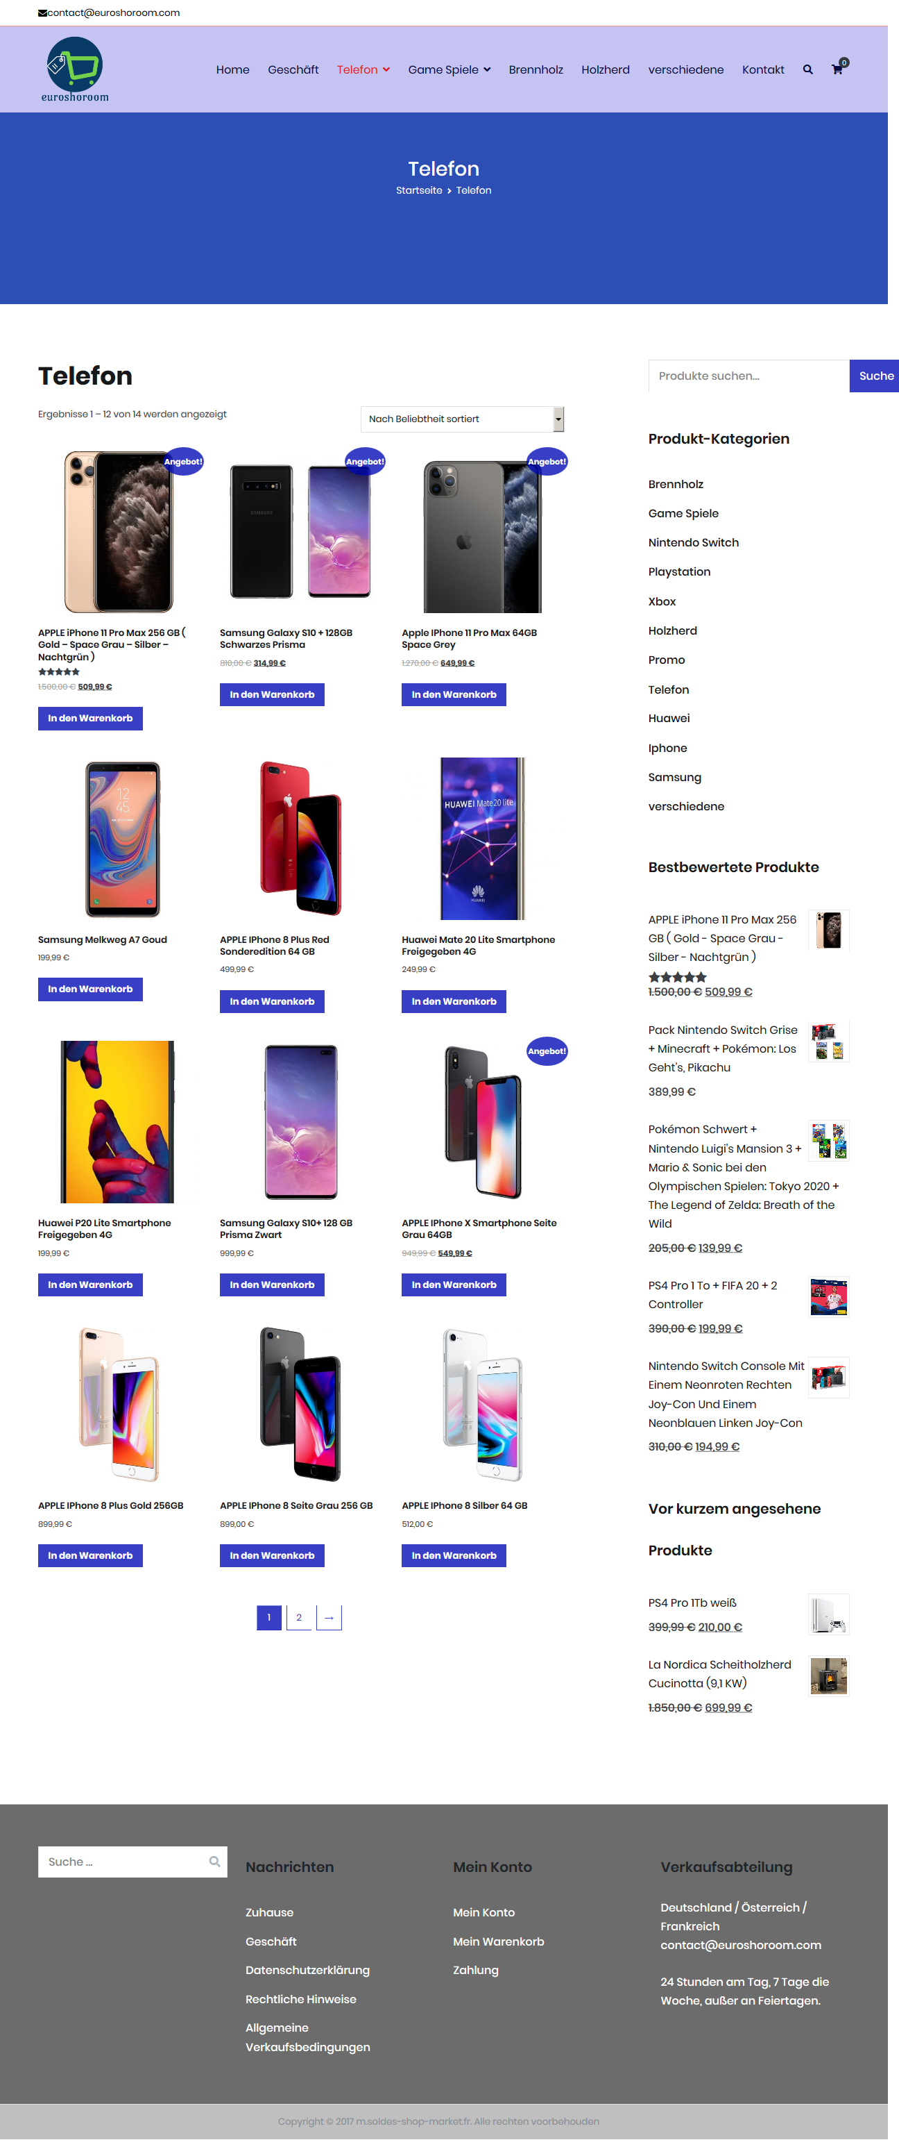
Task: Open the PS4 Pro 1Tb weiß thumbnail
Action: click(x=828, y=1614)
